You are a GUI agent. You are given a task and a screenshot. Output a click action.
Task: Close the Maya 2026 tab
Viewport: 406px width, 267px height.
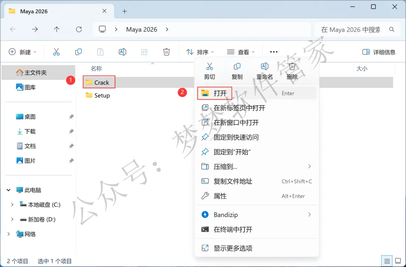point(105,11)
